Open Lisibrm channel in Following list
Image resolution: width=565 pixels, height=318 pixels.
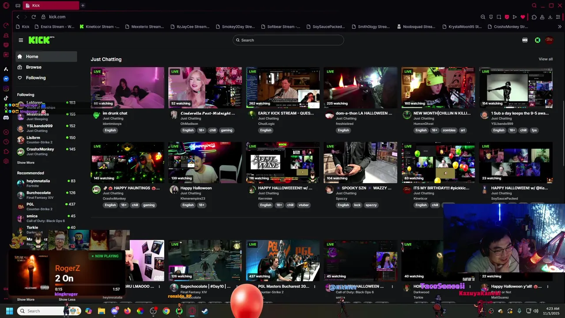tap(46, 140)
